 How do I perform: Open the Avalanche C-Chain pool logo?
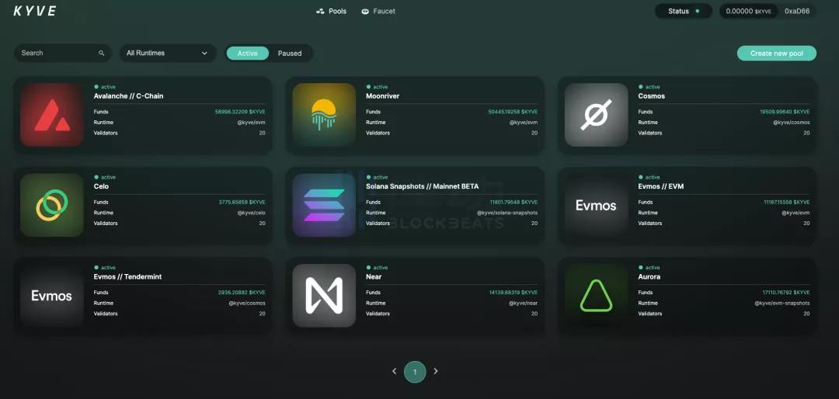pyautogui.click(x=52, y=114)
